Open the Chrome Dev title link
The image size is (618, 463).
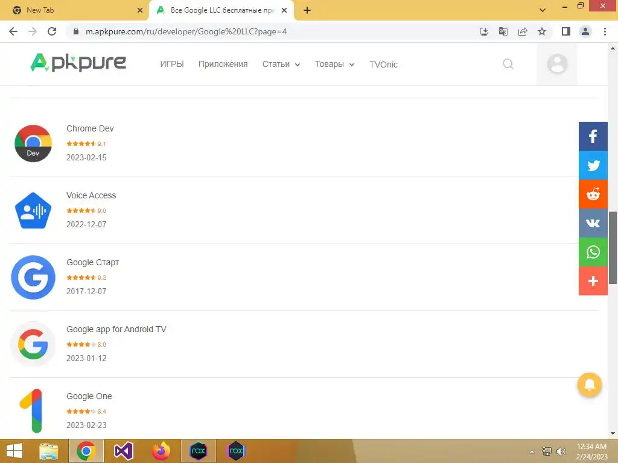pos(90,128)
